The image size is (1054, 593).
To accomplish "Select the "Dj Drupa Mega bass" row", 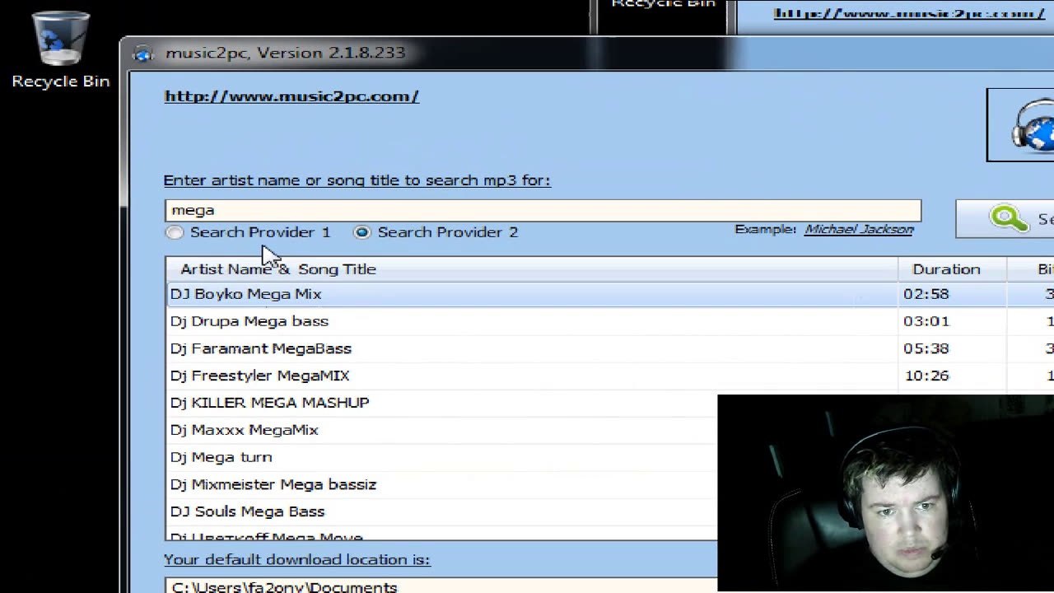I will 609,321.
